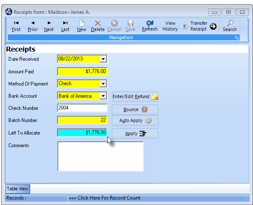
Task: Expand Method Of Payment dropdown arrow
Action: [x=103, y=84]
